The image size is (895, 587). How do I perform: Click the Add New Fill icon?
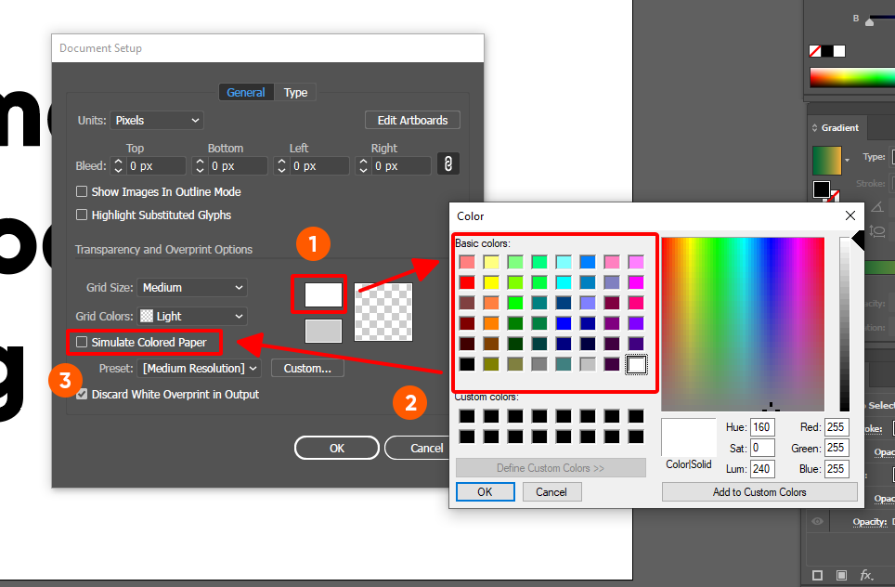tap(841, 575)
